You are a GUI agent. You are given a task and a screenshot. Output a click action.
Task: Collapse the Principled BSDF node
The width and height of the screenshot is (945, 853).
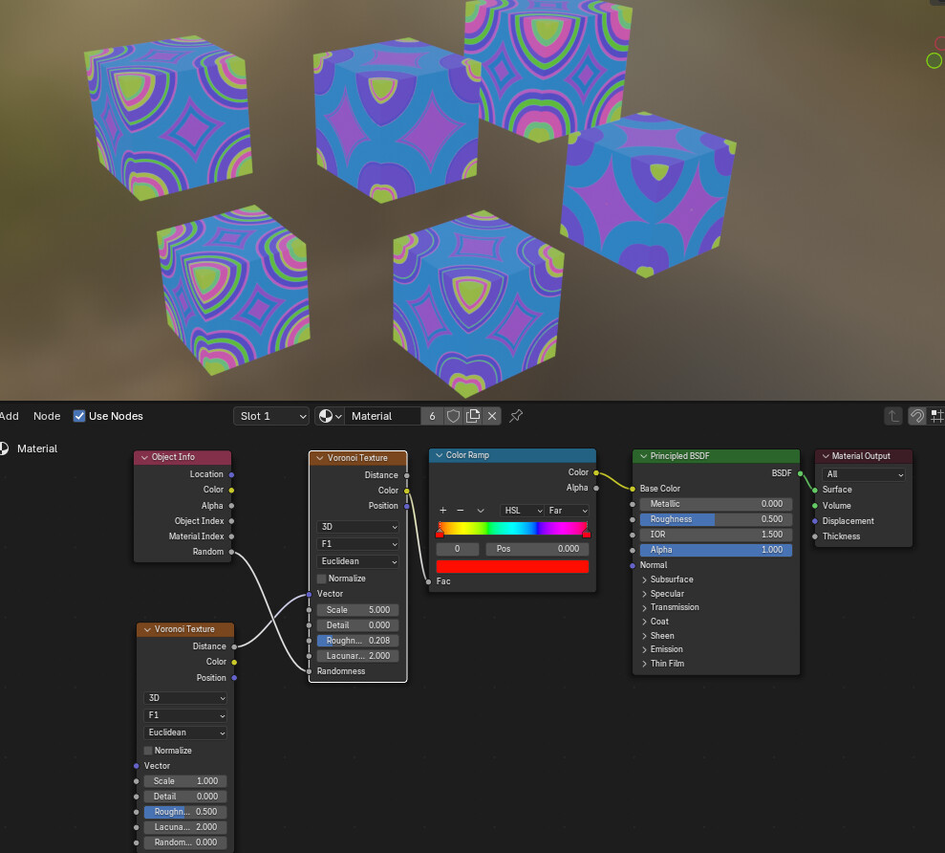pyautogui.click(x=644, y=456)
